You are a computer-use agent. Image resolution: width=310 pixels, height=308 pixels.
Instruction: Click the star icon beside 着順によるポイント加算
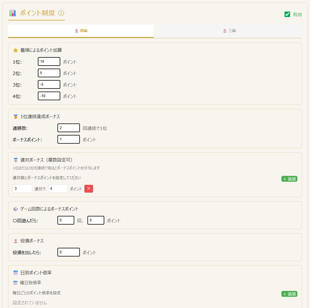[x=16, y=50]
